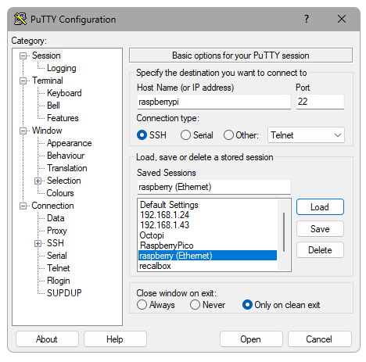Click the Saved Sessions name field
The height and width of the screenshot is (362, 366).
tap(213, 187)
